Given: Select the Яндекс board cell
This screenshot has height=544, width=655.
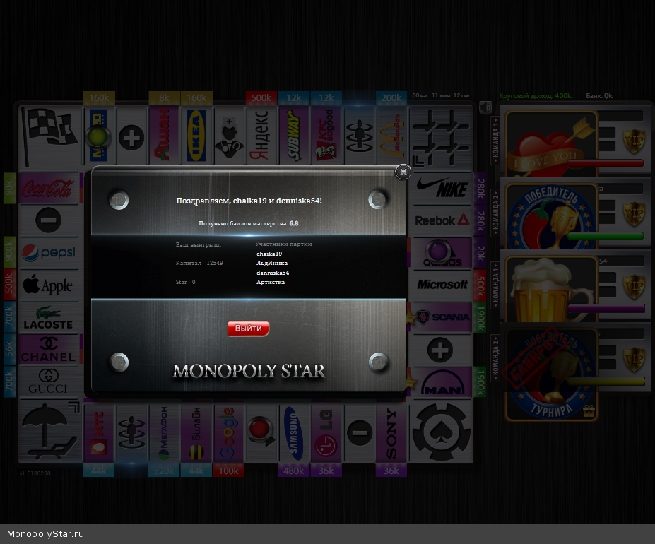Looking at the screenshot, I should point(261,136).
